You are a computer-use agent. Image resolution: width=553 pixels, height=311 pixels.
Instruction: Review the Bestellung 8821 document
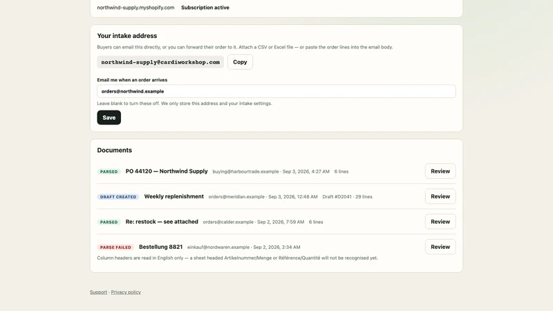[440, 247]
